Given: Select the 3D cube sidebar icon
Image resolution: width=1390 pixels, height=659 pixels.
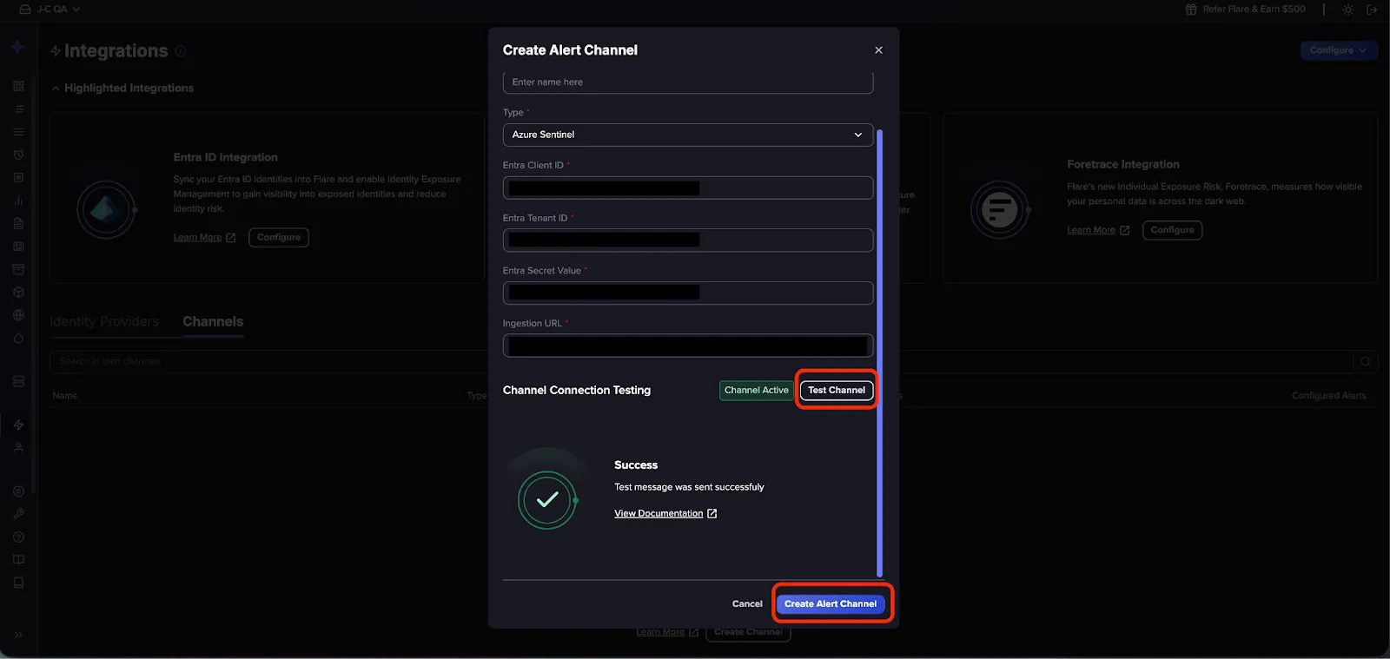Looking at the screenshot, I should (x=18, y=293).
